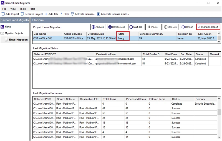This screenshot has height=141, width=222.
Task: Click the Remove Job button
Action: pos(117,27)
